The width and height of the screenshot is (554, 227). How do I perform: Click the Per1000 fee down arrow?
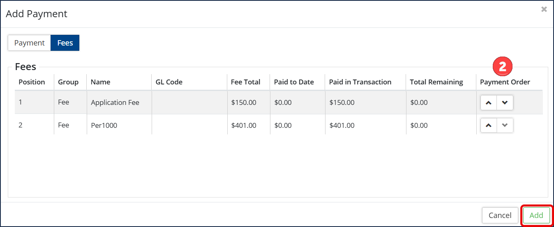click(x=505, y=125)
